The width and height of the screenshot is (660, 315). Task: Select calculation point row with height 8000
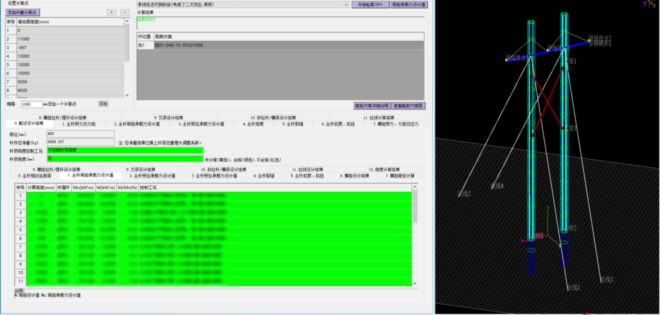70,90
